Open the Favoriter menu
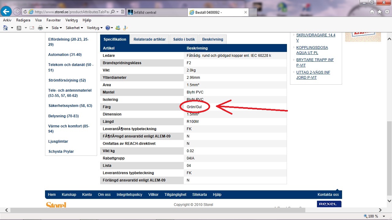 click(x=54, y=20)
